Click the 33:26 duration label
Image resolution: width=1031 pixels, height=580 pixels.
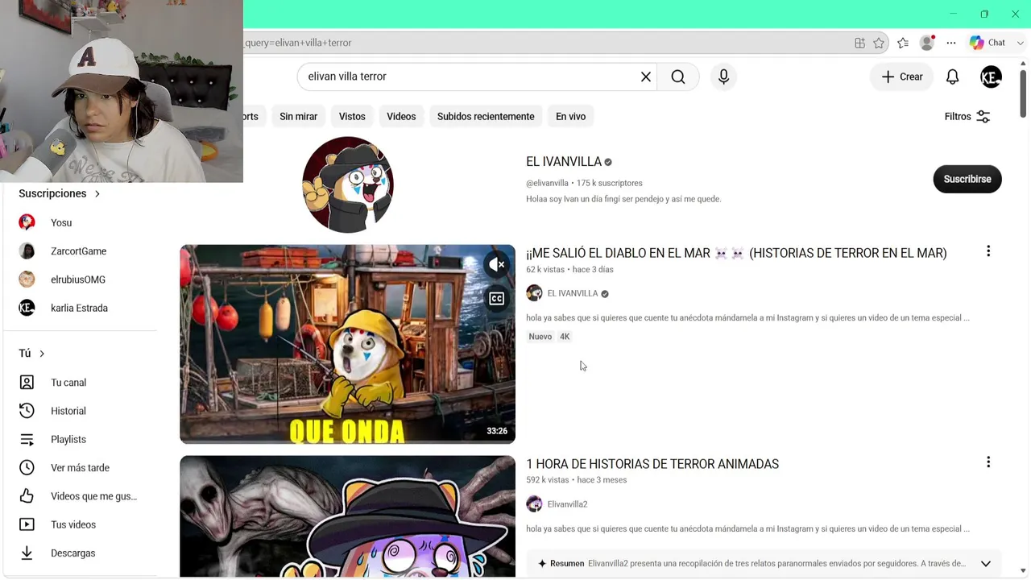pyautogui.click(x=497, y=431)
